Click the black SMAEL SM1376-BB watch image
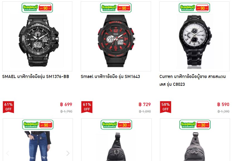The height and width of the screenshot is (161, 232). click(39, 40)
